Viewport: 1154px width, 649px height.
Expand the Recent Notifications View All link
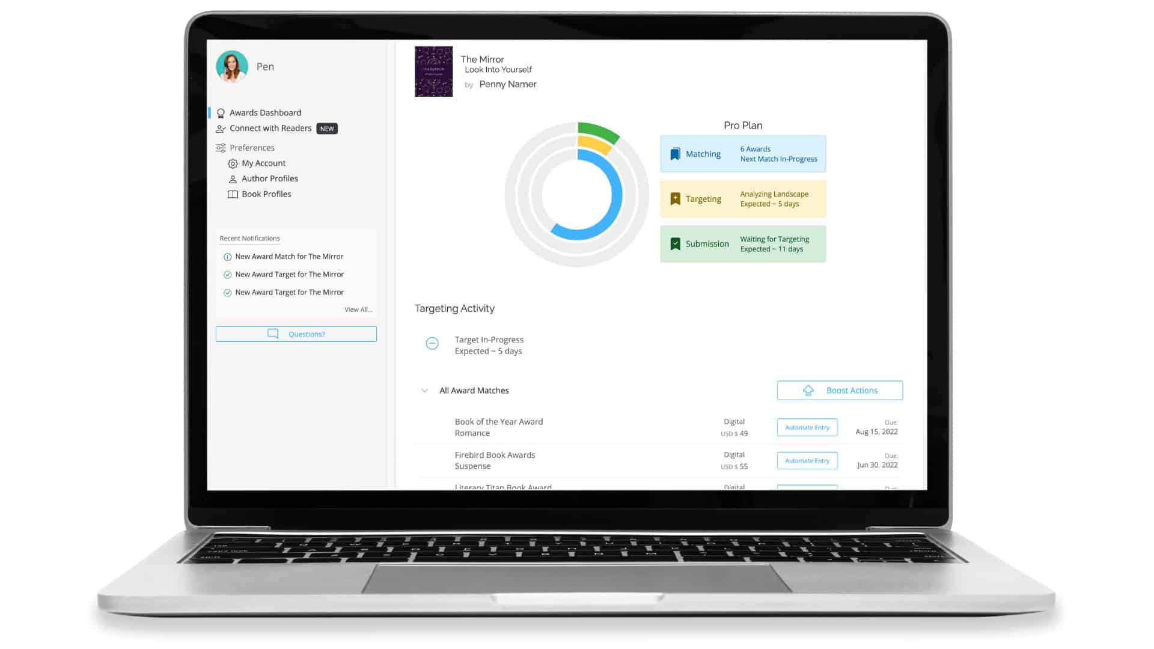point(358,309)
